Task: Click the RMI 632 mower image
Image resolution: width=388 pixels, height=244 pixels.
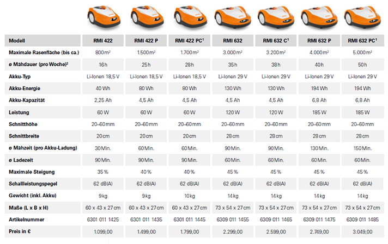Action: tap(233, 17)
